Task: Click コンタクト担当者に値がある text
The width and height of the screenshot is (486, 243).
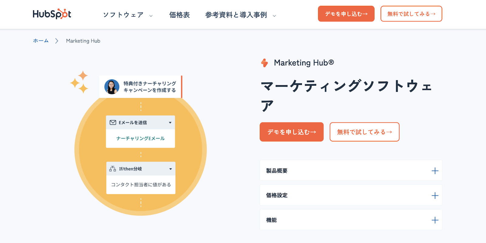Action: point(141,185)
